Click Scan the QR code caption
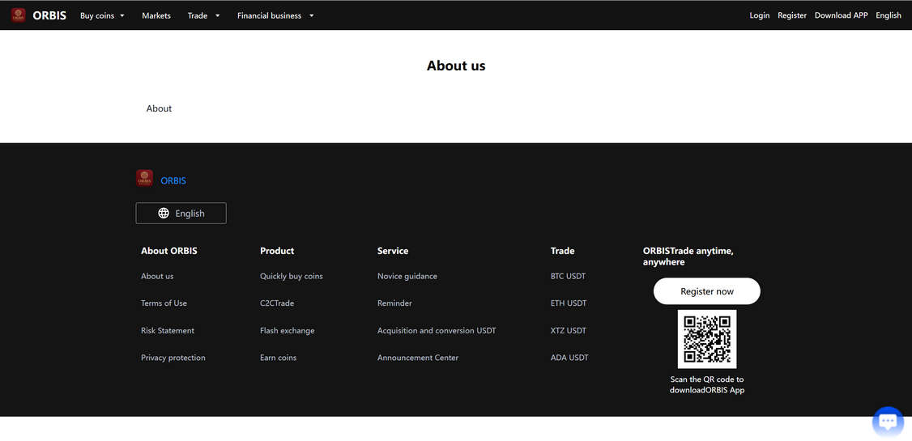This screenshot has width=912, height=441. click(x=707, y=384)
